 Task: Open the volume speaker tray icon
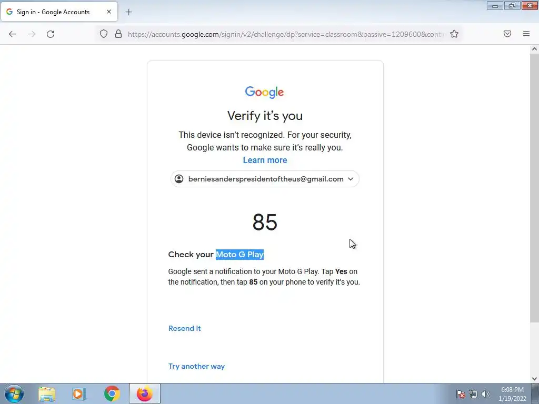tap(485, 394)
